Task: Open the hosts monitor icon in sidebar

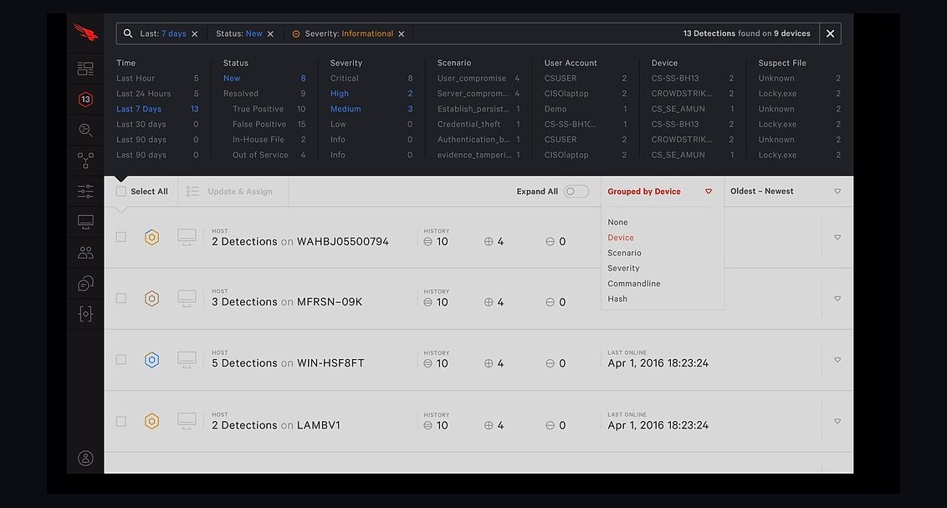Action: click(x=85, y=222)
